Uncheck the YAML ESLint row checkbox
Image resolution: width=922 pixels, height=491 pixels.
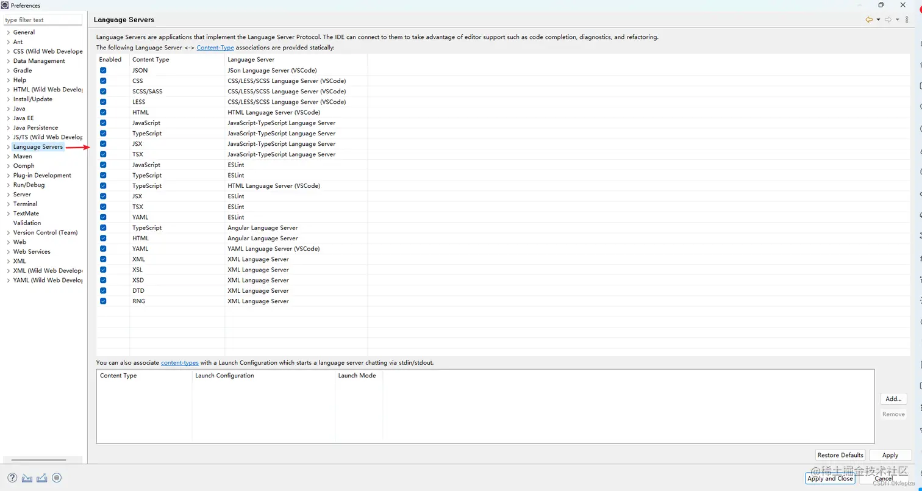tap(103, 217)
